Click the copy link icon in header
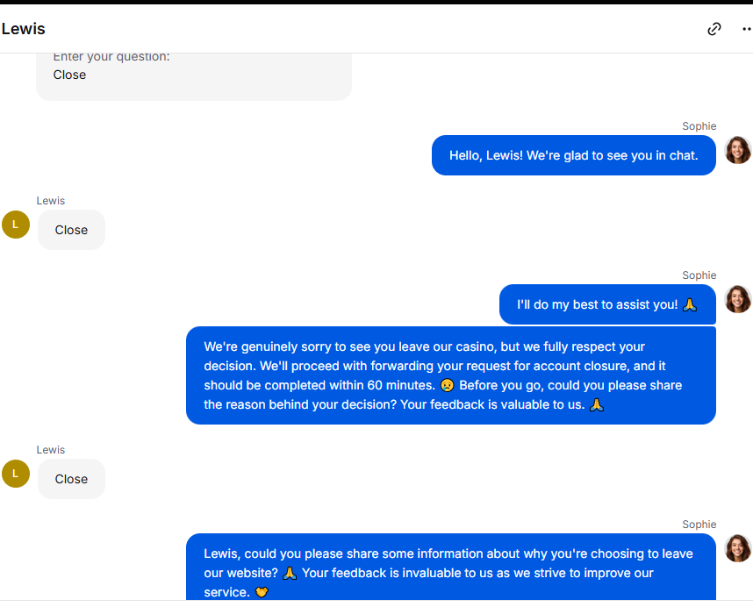The width and height of the screenshot is (753, 607). click(714, 29)
